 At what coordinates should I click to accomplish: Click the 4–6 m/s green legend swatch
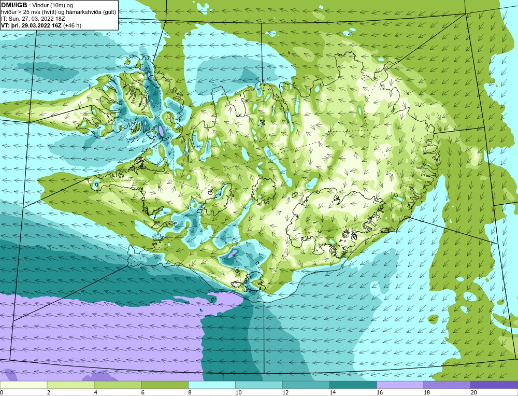(118, 385)
